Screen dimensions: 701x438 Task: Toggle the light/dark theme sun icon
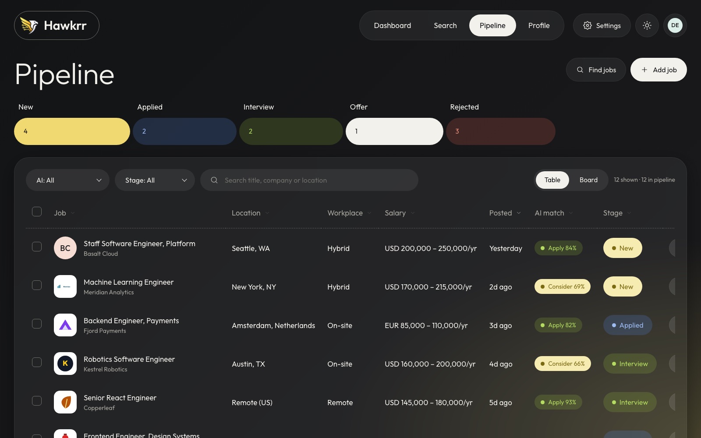coord(647,25)
